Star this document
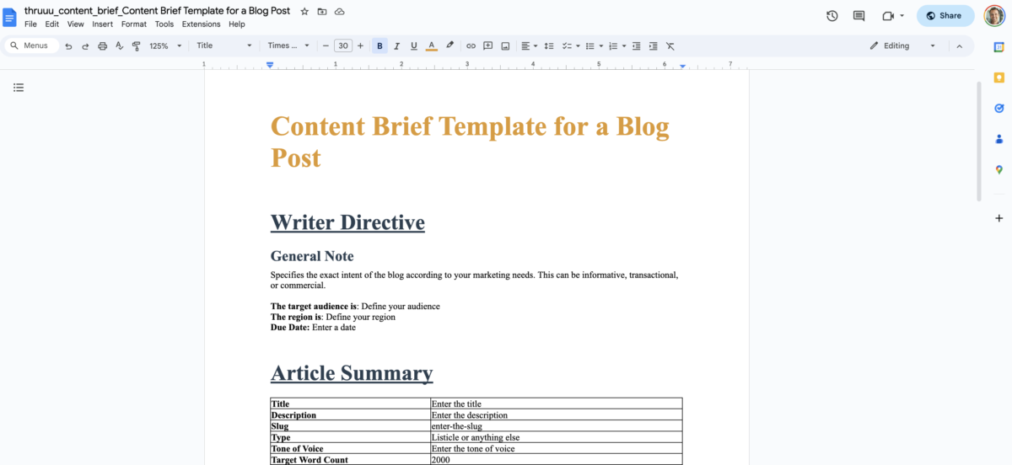 tap(304, 11)
